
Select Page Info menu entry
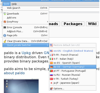26,35
